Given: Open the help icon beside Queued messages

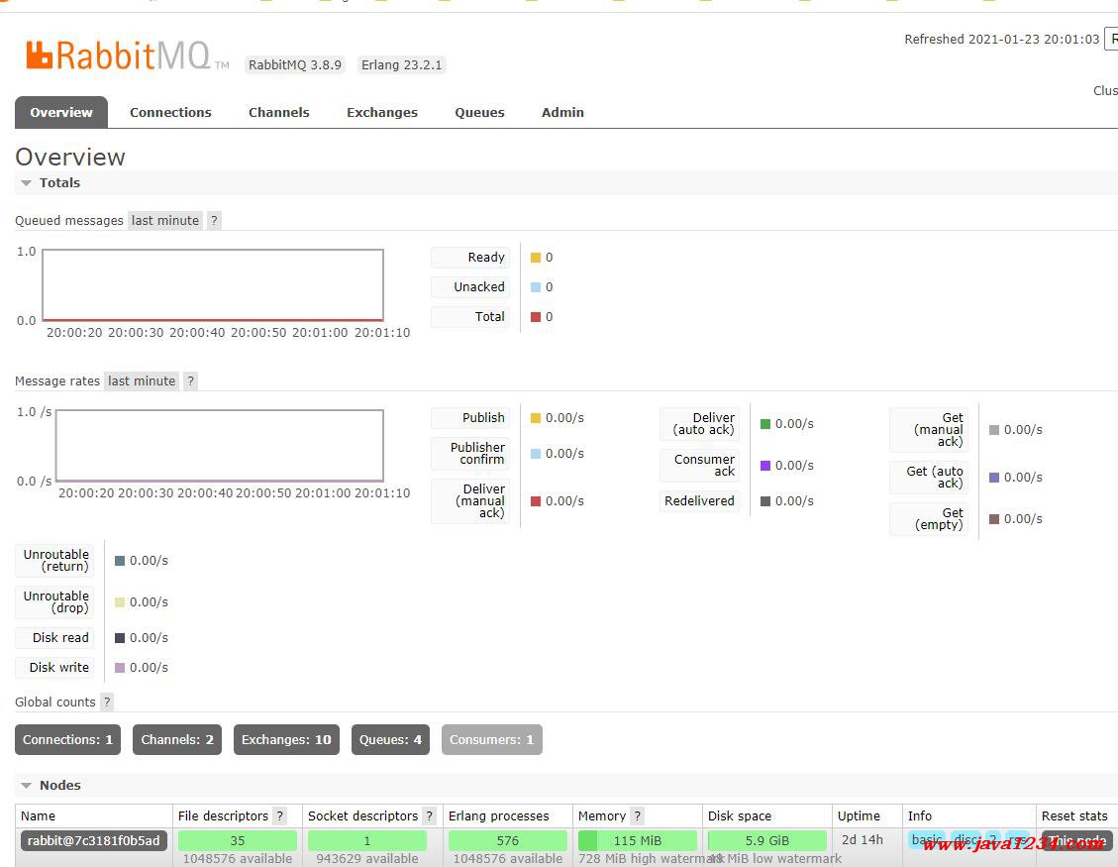Looking at the screenshot, I should pos(214,221).
